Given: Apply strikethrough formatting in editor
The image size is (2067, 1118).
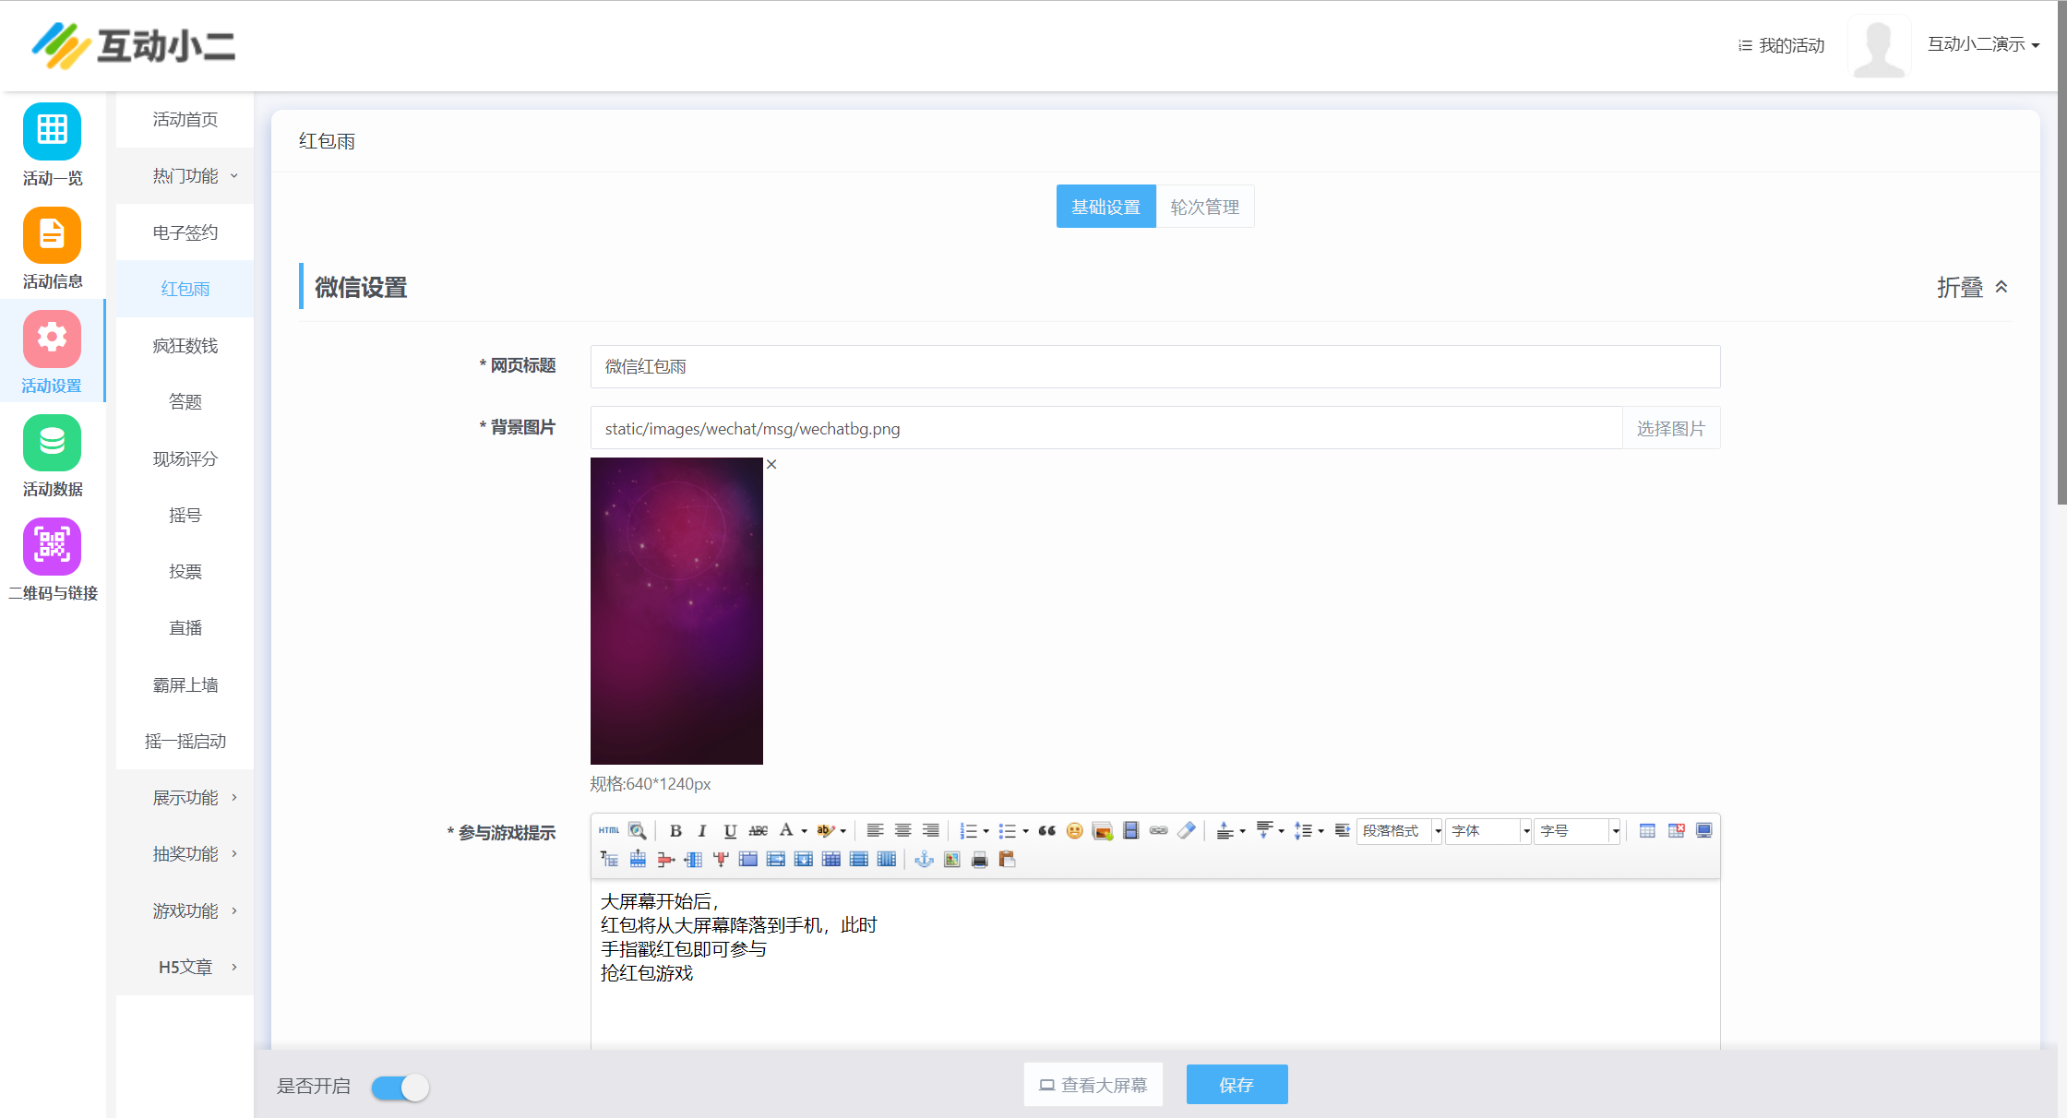Looking at the screenshot, I should [x=759, y=830].
